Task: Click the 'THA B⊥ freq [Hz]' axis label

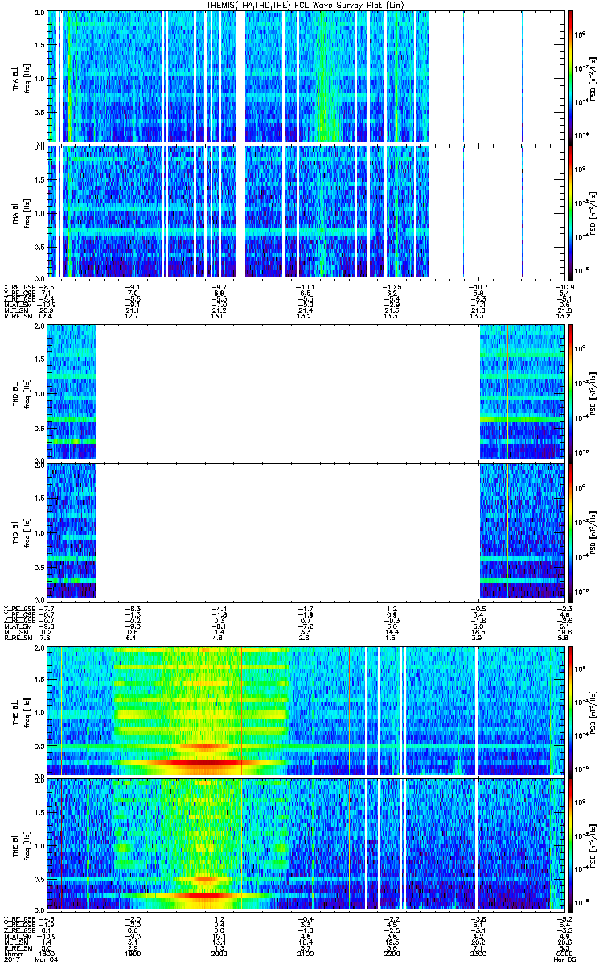Action: coord(20,78)
